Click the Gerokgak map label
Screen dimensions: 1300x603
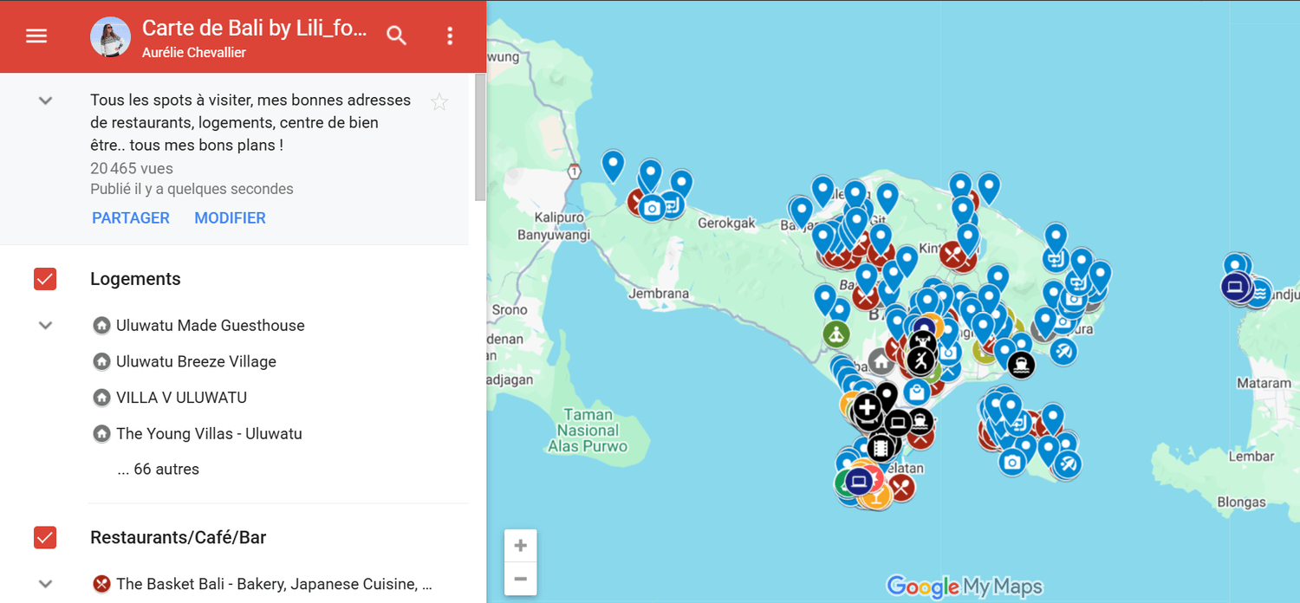click(x=727, y=223)
